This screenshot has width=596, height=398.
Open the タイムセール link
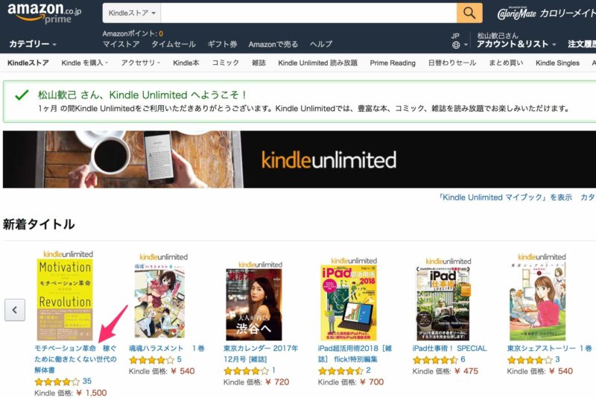tap(174, 44)
